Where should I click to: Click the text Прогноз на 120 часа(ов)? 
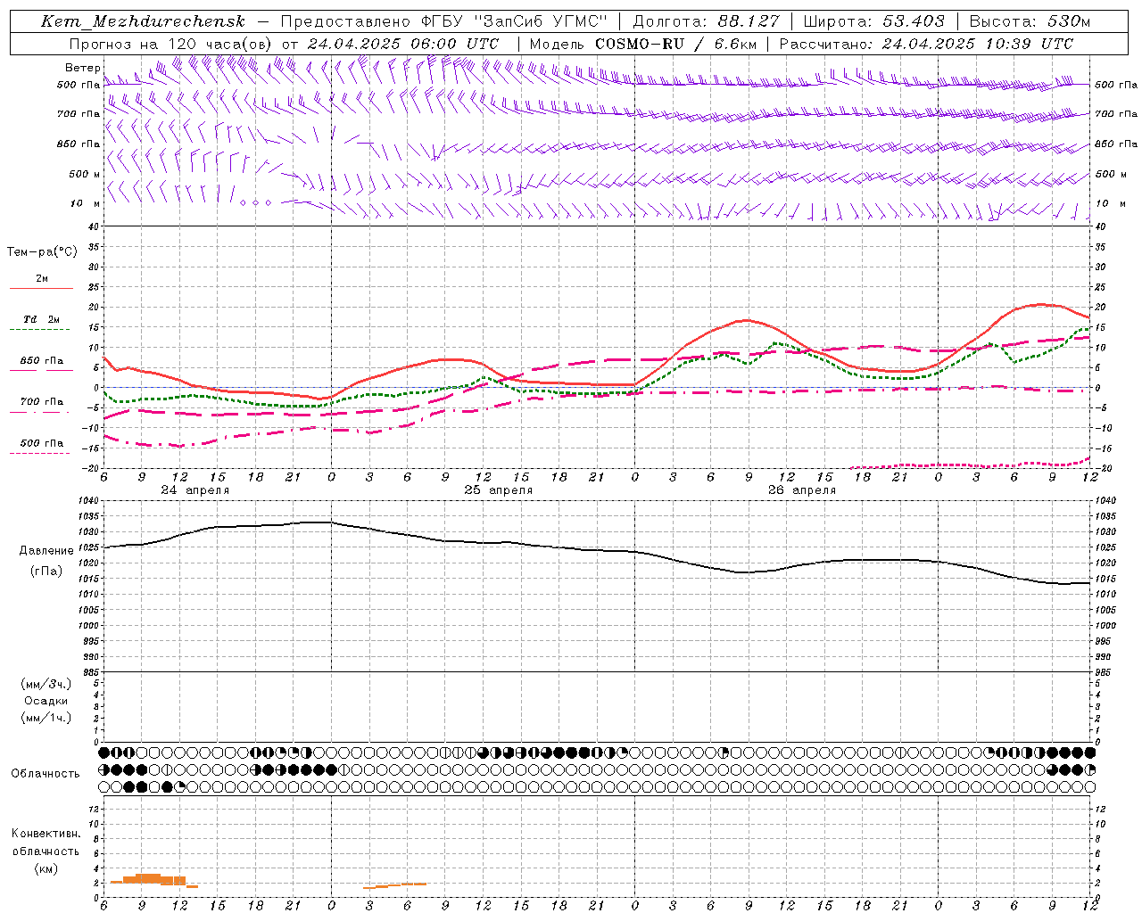pos(171,44)
